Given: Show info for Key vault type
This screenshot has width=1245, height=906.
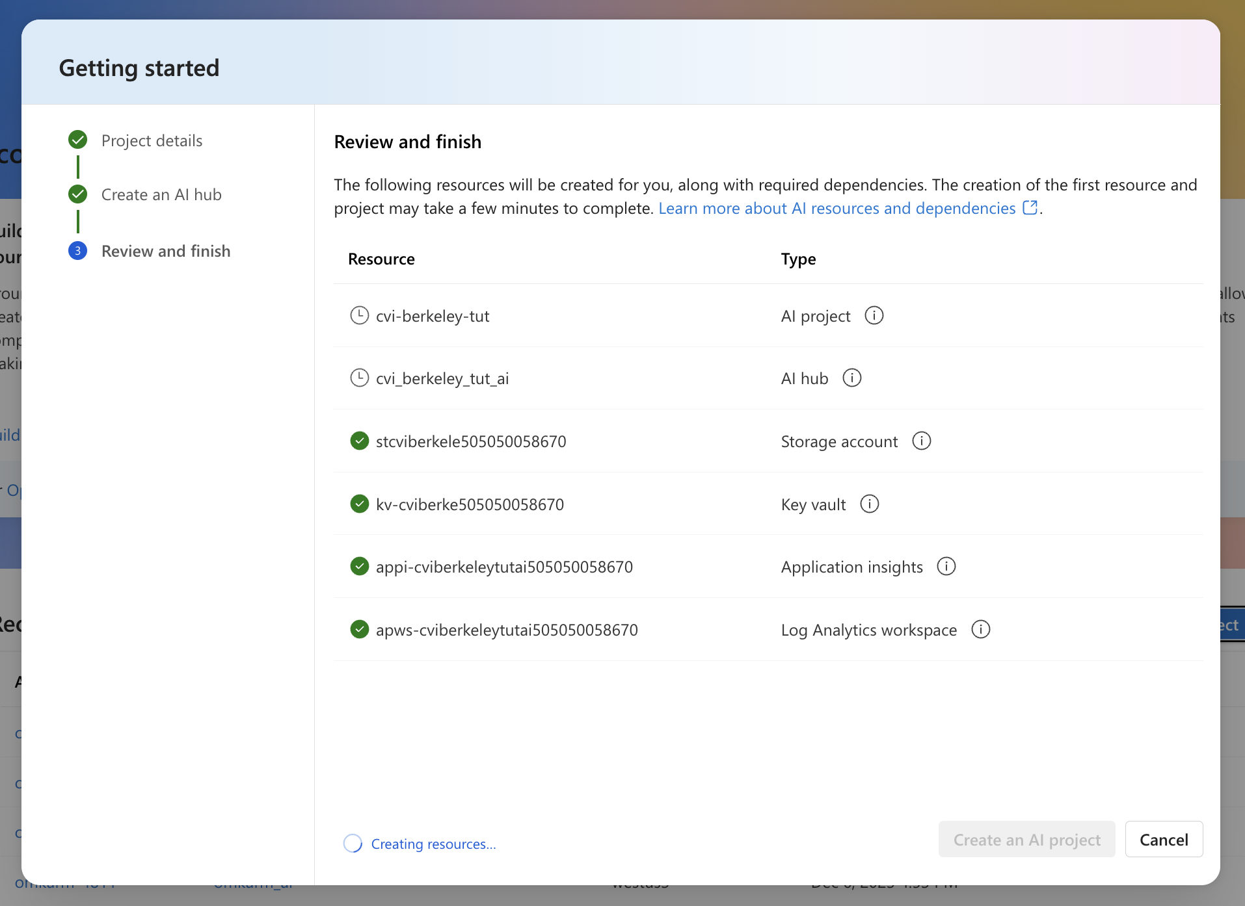Looking at the screenshot, I should coord(869,504).
